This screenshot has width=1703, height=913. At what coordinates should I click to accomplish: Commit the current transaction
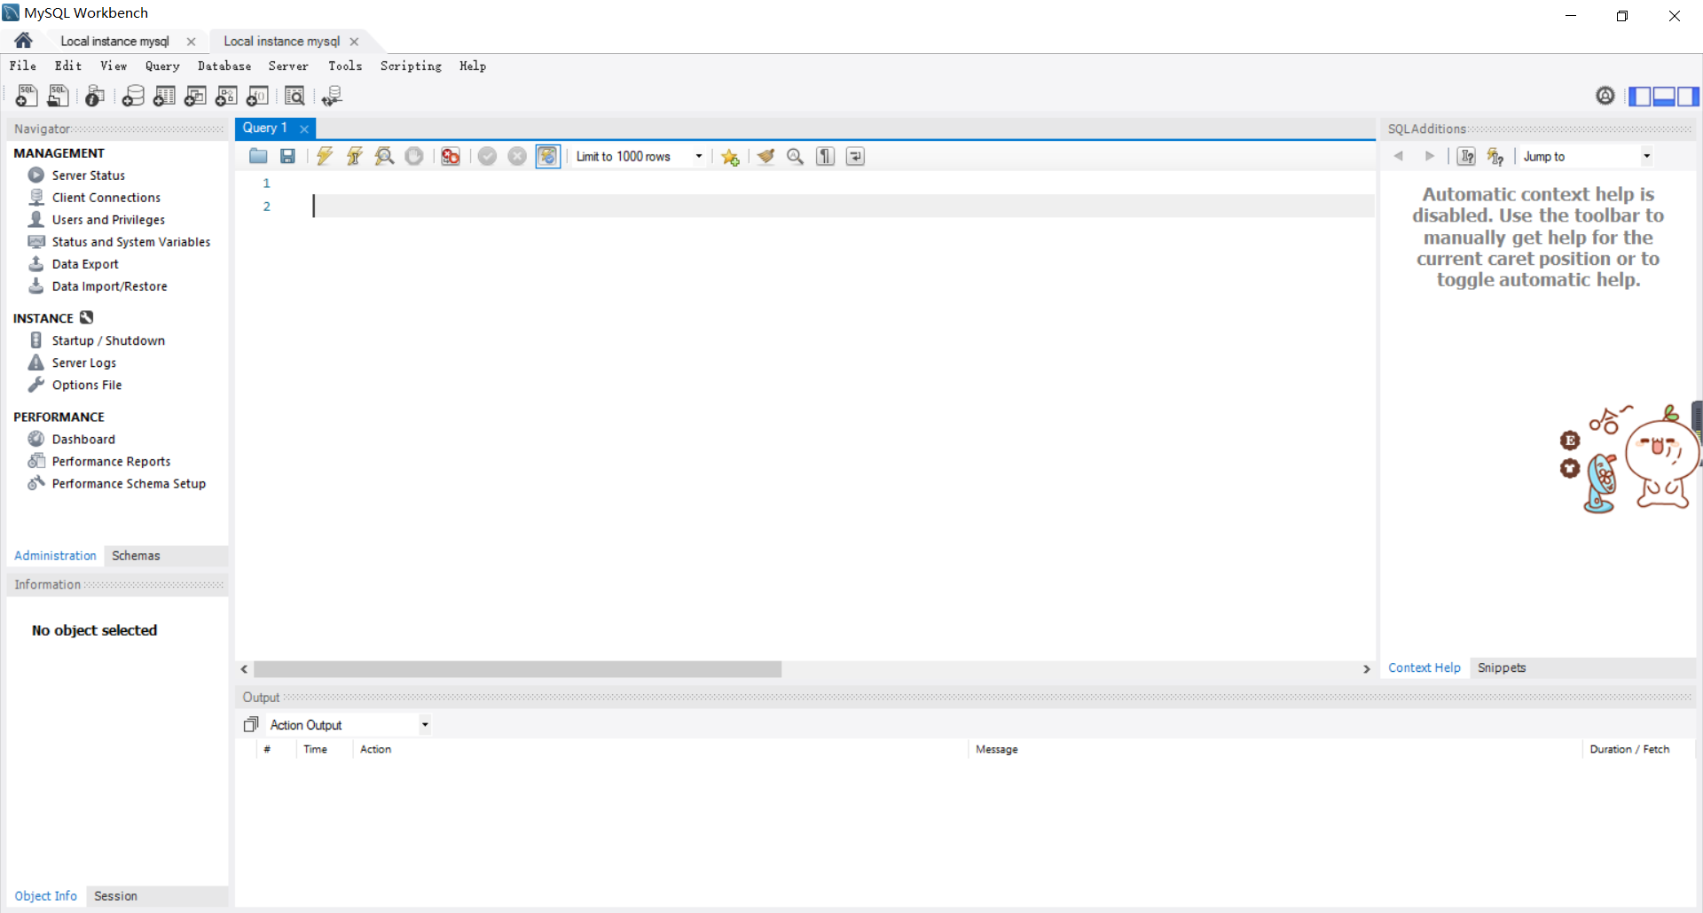[487, 156]
